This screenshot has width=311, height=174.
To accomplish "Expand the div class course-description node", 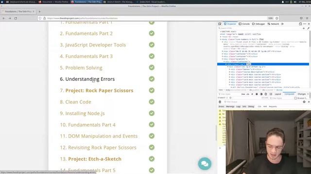I will [229, 72].
